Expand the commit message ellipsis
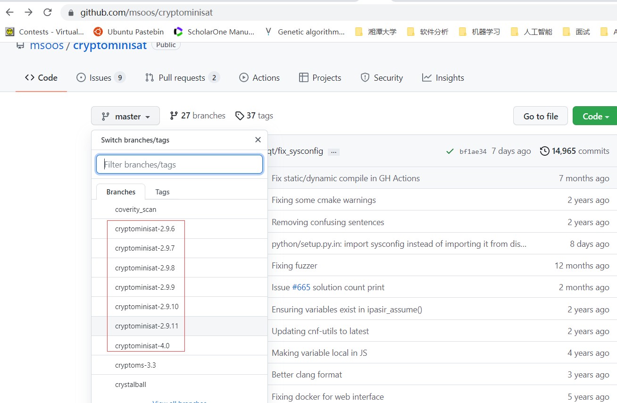The image size is (617, 403). [334, 151]
